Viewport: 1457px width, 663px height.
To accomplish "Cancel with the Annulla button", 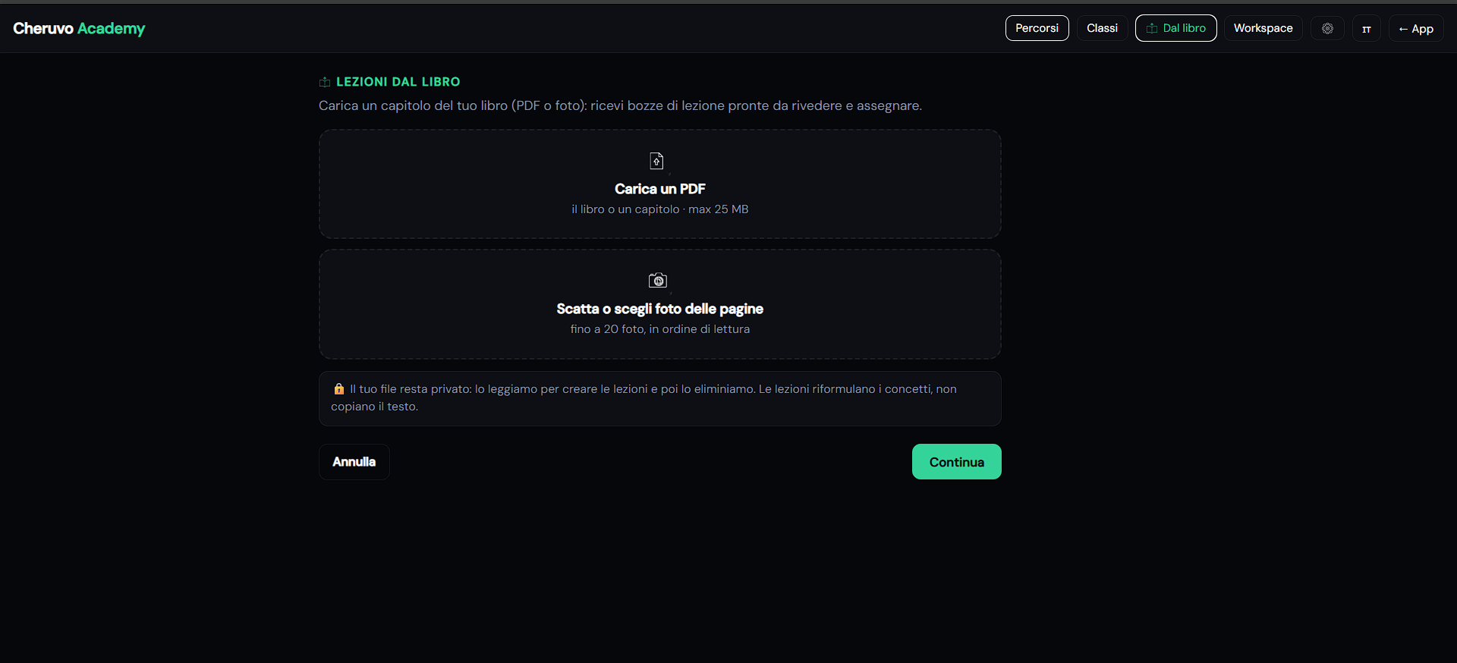I will [354, 461].
